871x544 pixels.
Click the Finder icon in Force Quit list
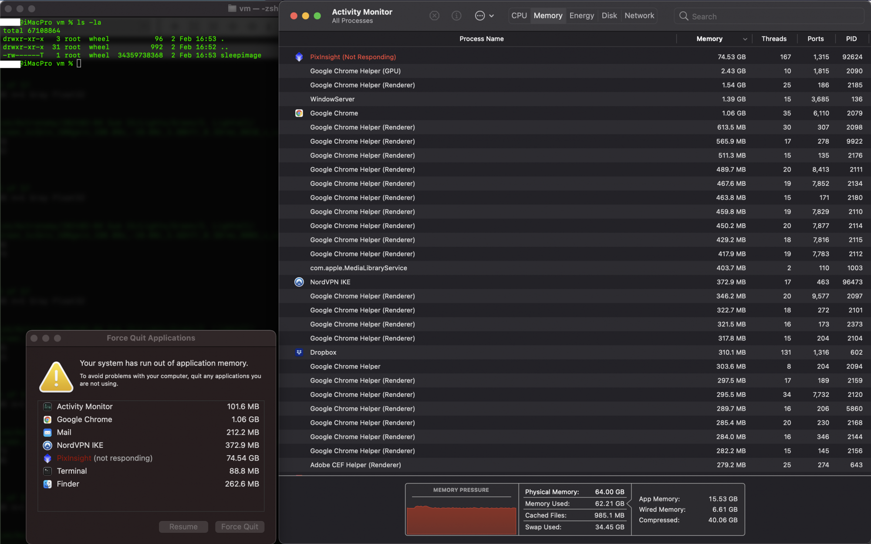(47, 484)
